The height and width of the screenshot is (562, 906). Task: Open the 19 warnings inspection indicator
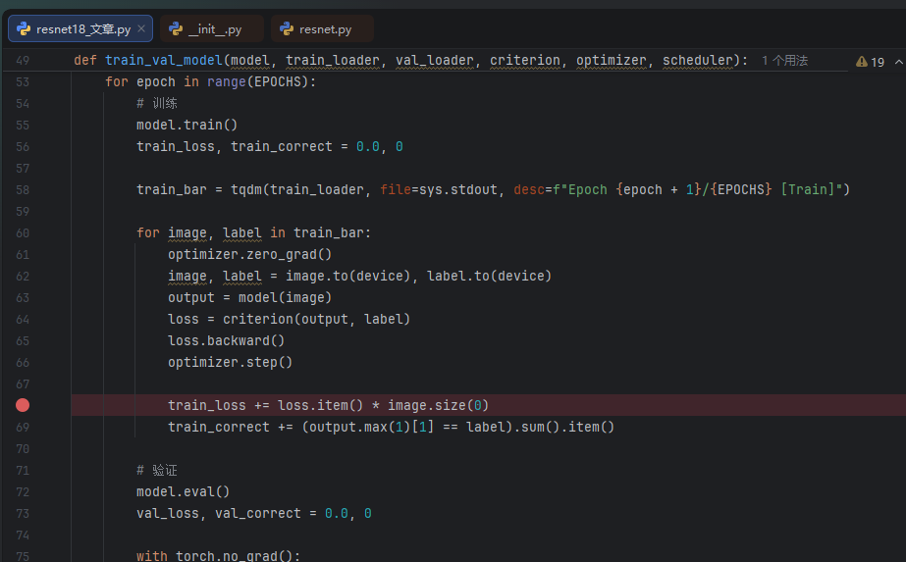tap(871, 62)
